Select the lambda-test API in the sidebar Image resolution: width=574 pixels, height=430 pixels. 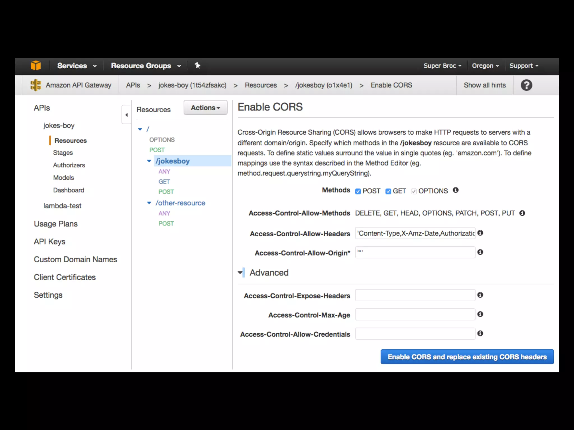62,206
